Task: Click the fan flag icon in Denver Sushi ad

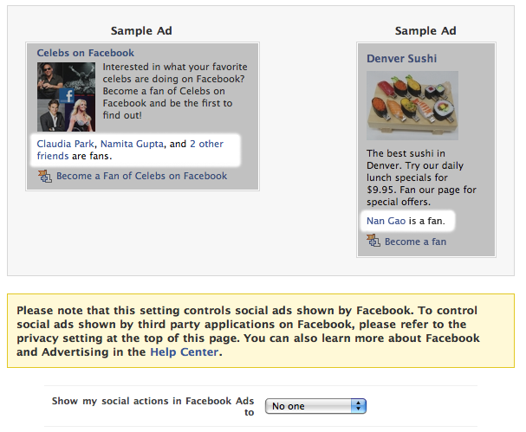Action: coord(373,241)
